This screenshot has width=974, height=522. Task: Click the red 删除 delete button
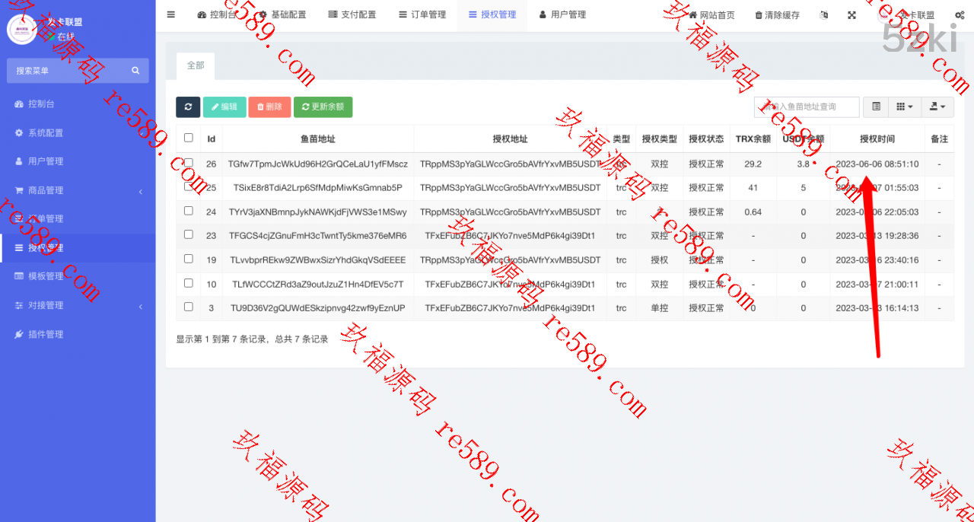click(269, 107)
